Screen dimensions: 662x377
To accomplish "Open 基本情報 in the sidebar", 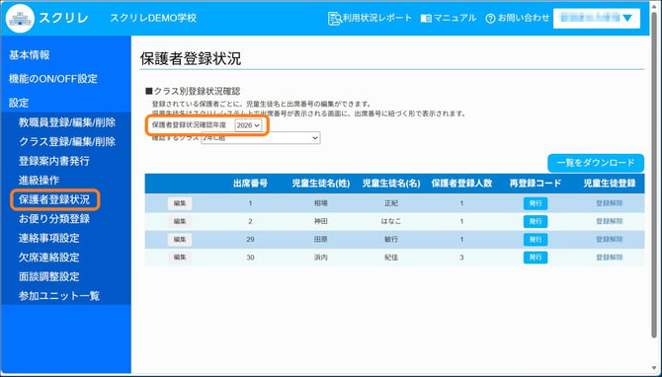I will coord(30,55).
